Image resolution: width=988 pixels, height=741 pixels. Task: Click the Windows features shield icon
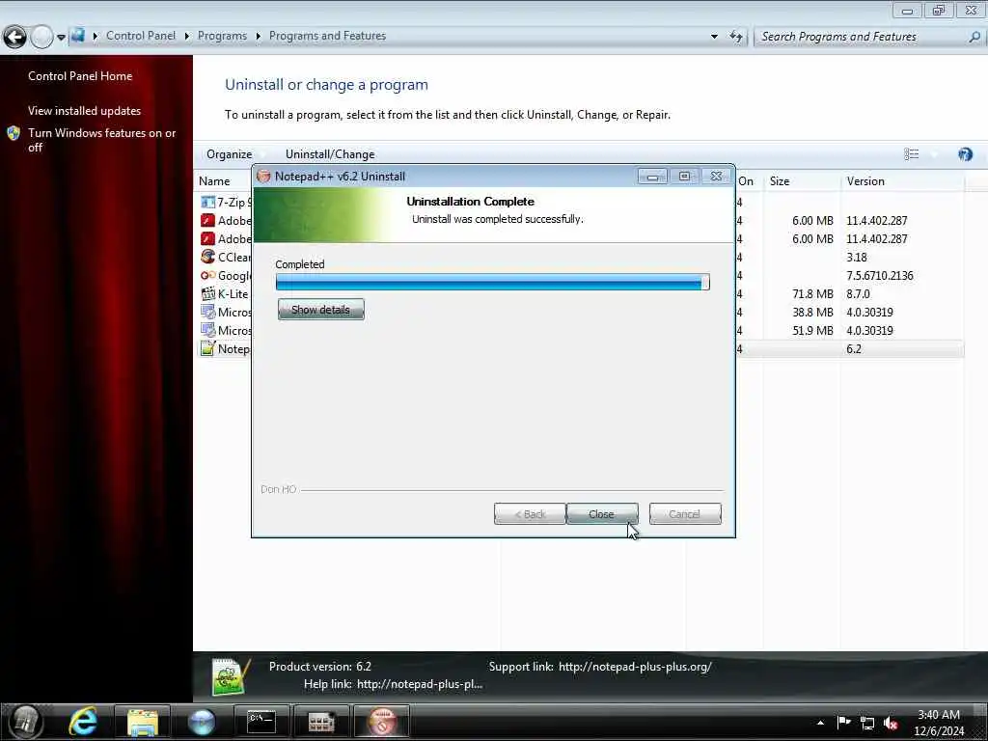(x=14, y=133)
